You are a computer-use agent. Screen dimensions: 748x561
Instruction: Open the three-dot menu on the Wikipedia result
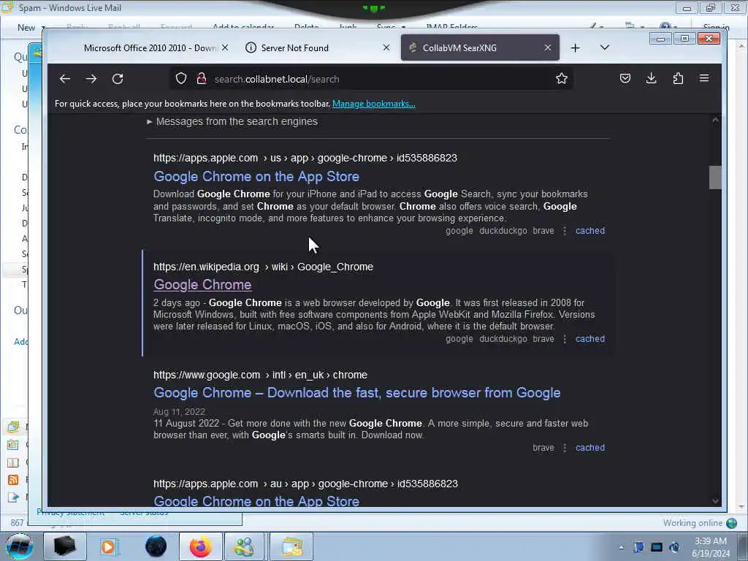pos(565,339)
